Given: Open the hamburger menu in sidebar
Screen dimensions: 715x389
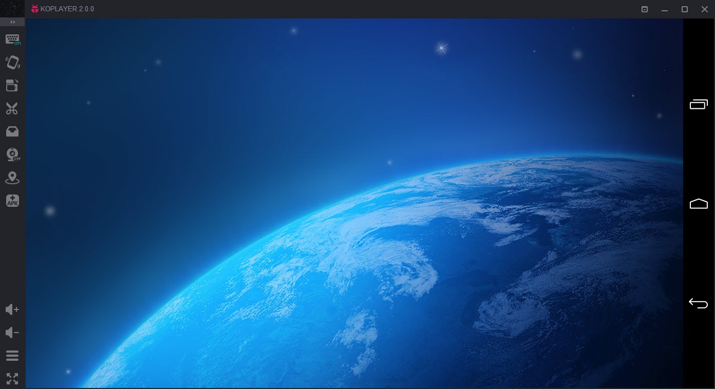Looking at the screenshot, I should point(12,356).
